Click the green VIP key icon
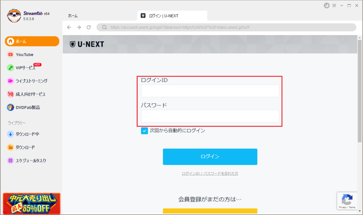This screenshot has height=215, width=363. [x=10, y=68]
